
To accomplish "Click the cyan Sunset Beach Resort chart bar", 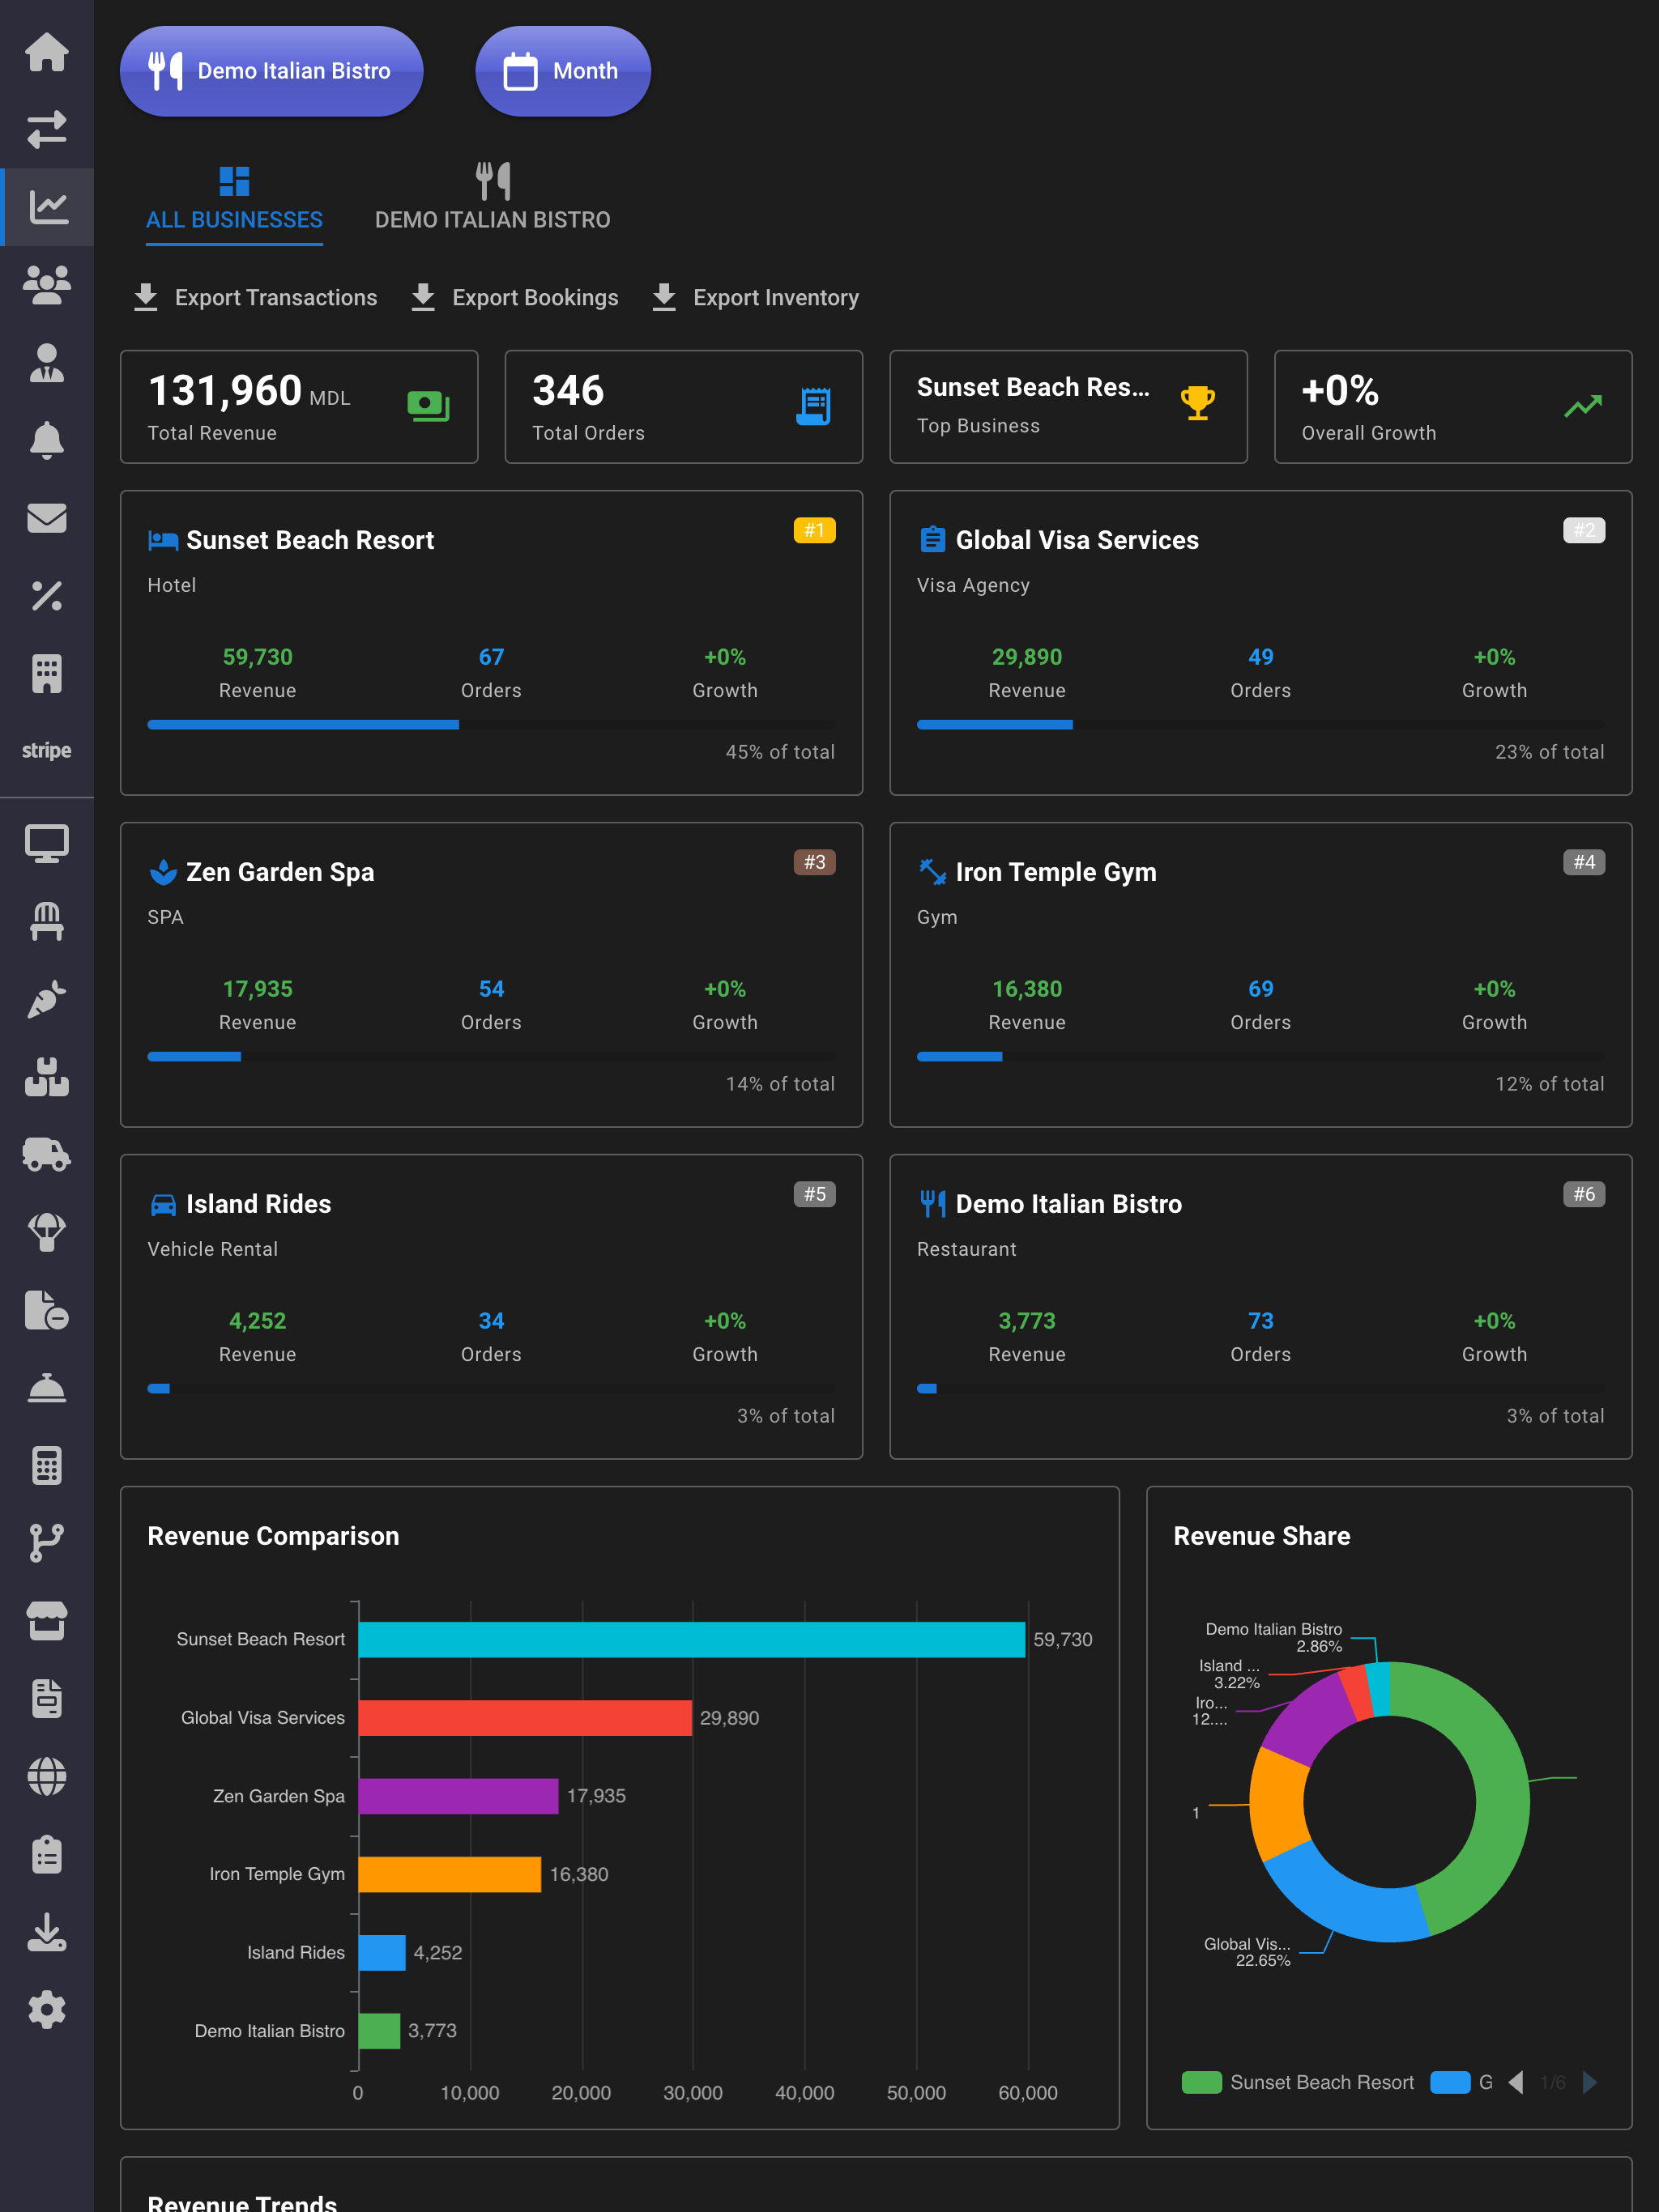I will click(x=692, y=1640).
